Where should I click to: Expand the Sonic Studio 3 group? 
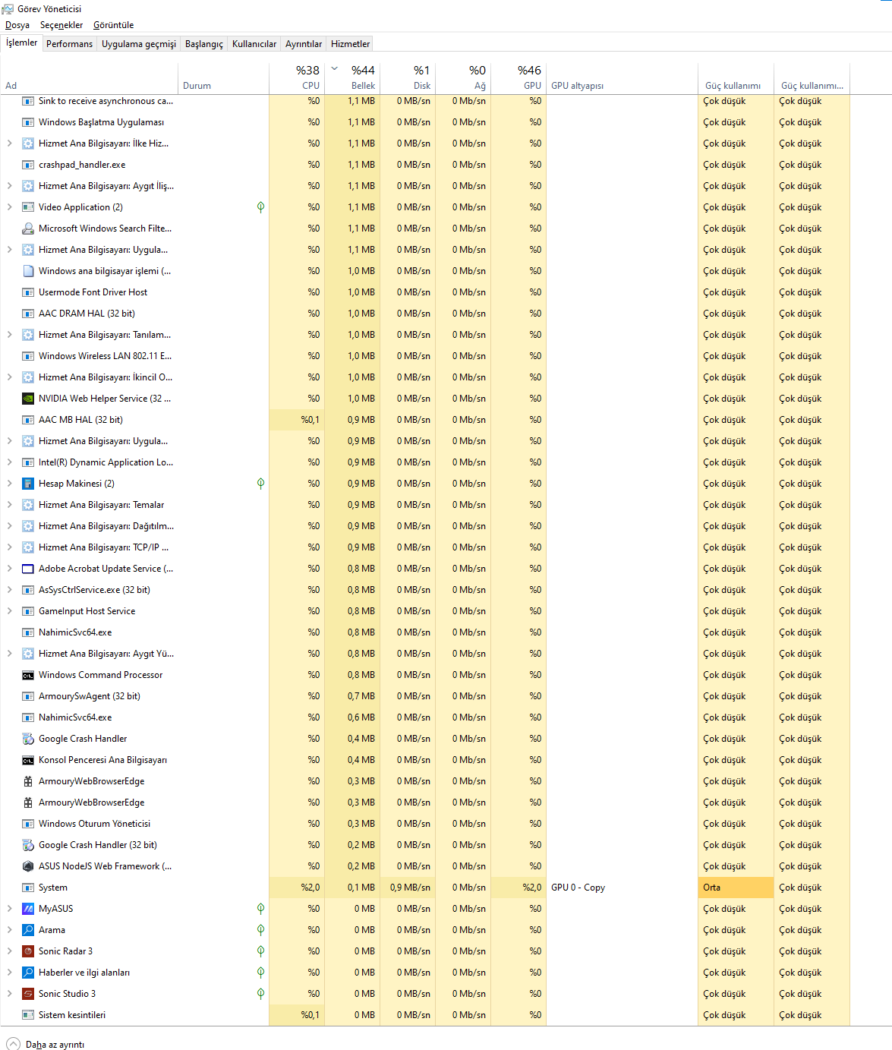point(9,994)
